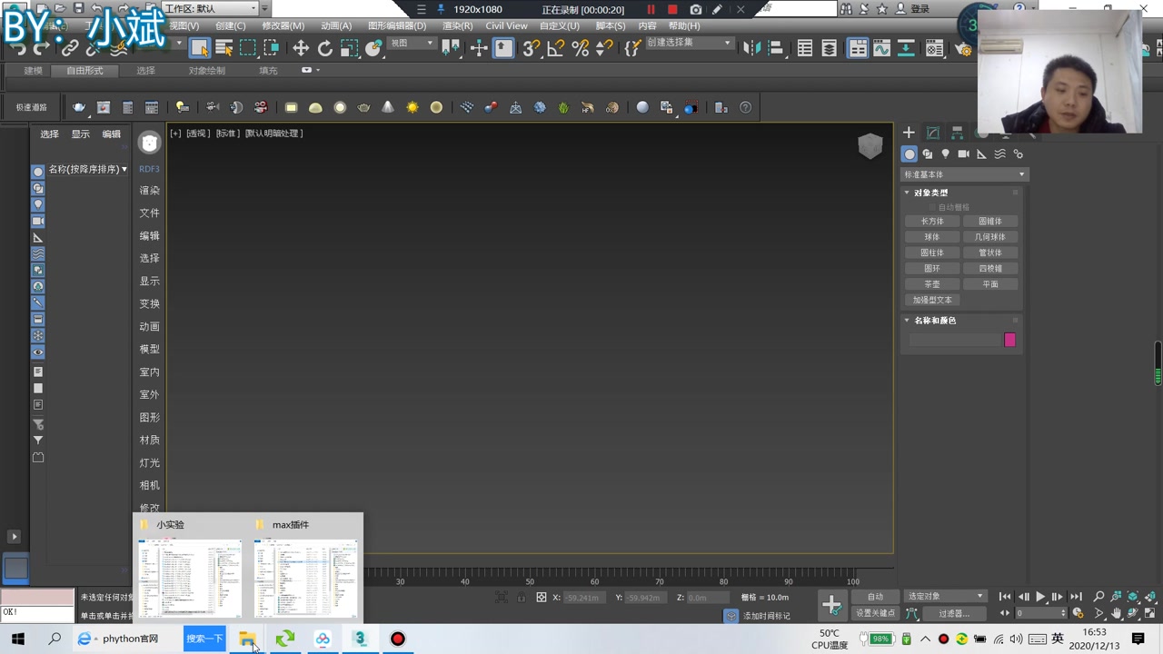Click the object name input field
This screenshot has width=1163, height=654.
pyautogui.click(x=954, y=340)
